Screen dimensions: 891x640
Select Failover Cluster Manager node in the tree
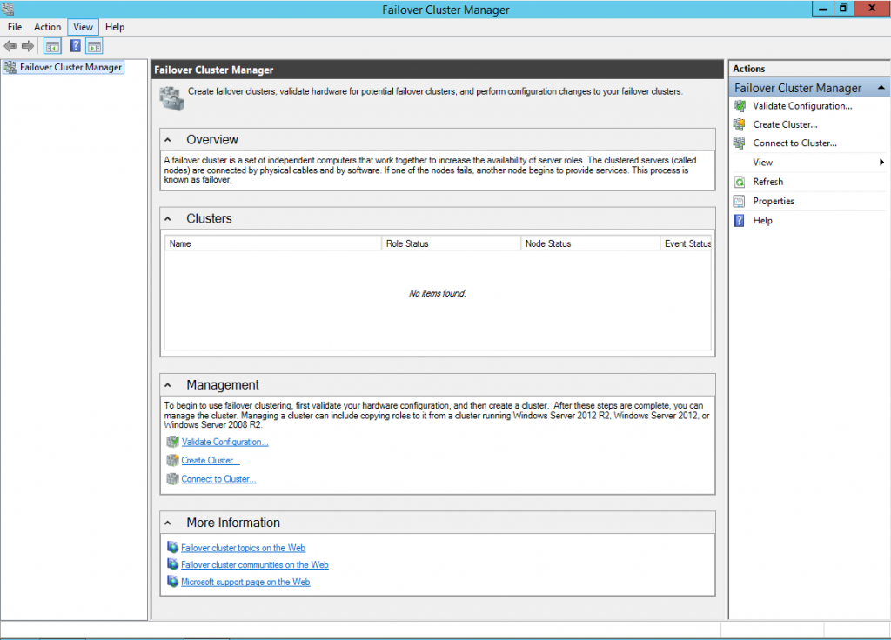pos(70,67)
